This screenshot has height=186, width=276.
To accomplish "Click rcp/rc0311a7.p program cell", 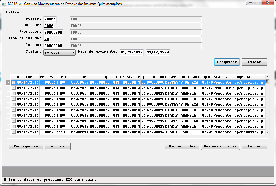I will pyautogui.click(x=248, y=132).
